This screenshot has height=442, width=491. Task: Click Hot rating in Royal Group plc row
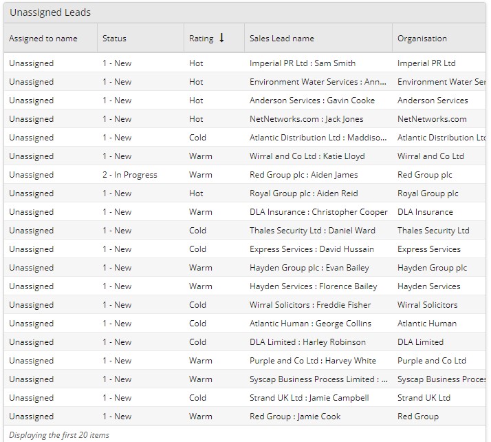tap(196, 193)
